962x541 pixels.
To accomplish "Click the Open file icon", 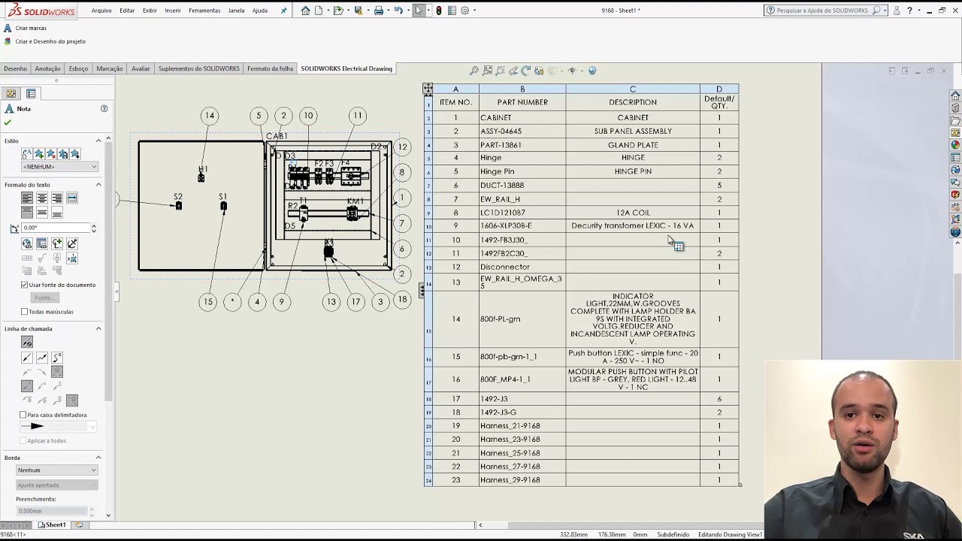I will (338, 11).
